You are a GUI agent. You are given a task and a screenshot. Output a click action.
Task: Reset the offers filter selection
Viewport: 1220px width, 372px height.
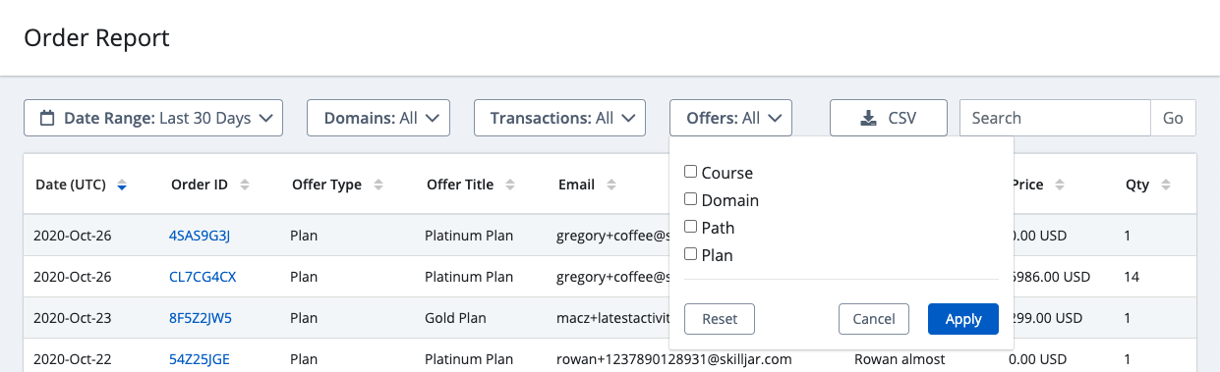click(x=720, y=319)
